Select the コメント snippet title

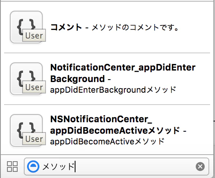click(66, 27)
